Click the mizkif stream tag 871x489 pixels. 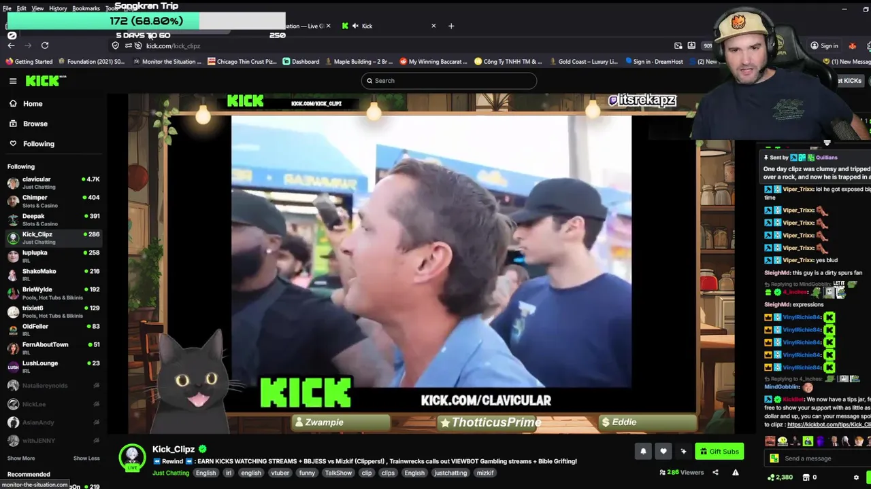coord(485,473)
